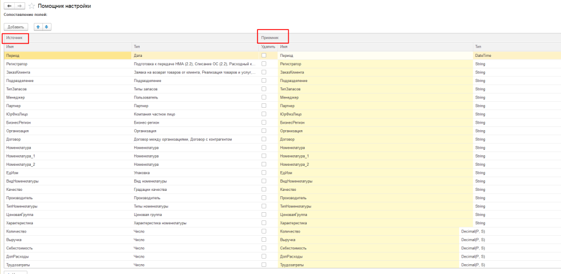Mark the Трудозатраты row's Удалить checkbox

[264, 265]
